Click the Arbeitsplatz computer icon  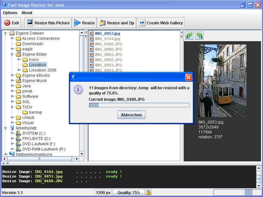pyautogui.click(x=12, y=128)
